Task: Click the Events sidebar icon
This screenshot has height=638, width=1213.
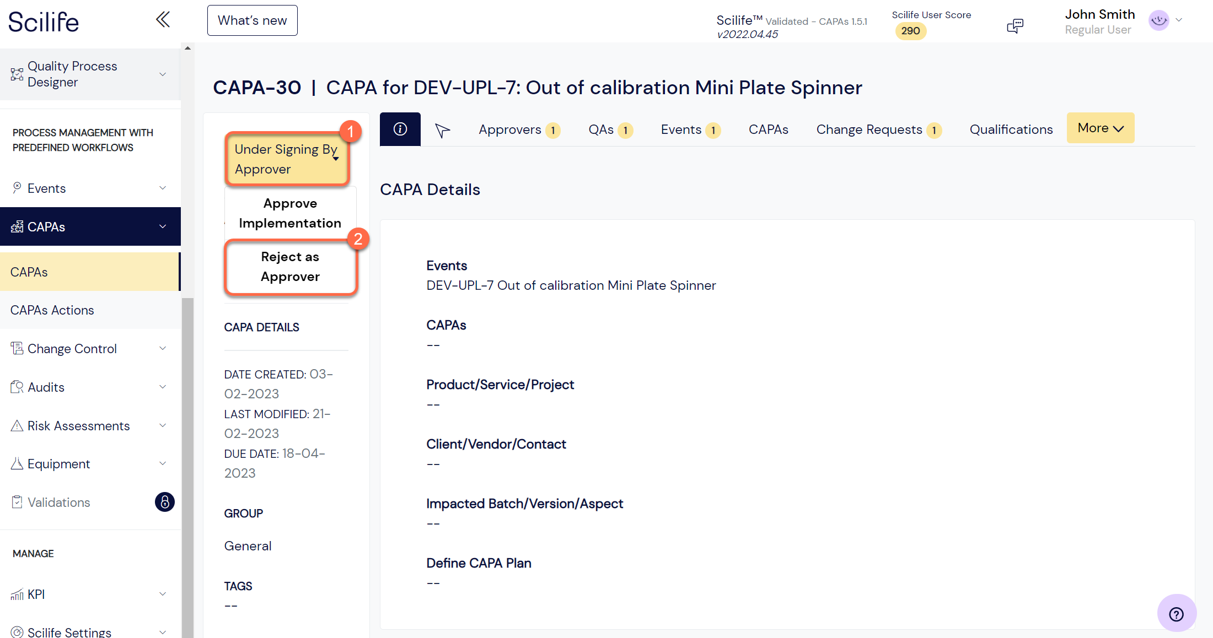Action: pos(17,188)
